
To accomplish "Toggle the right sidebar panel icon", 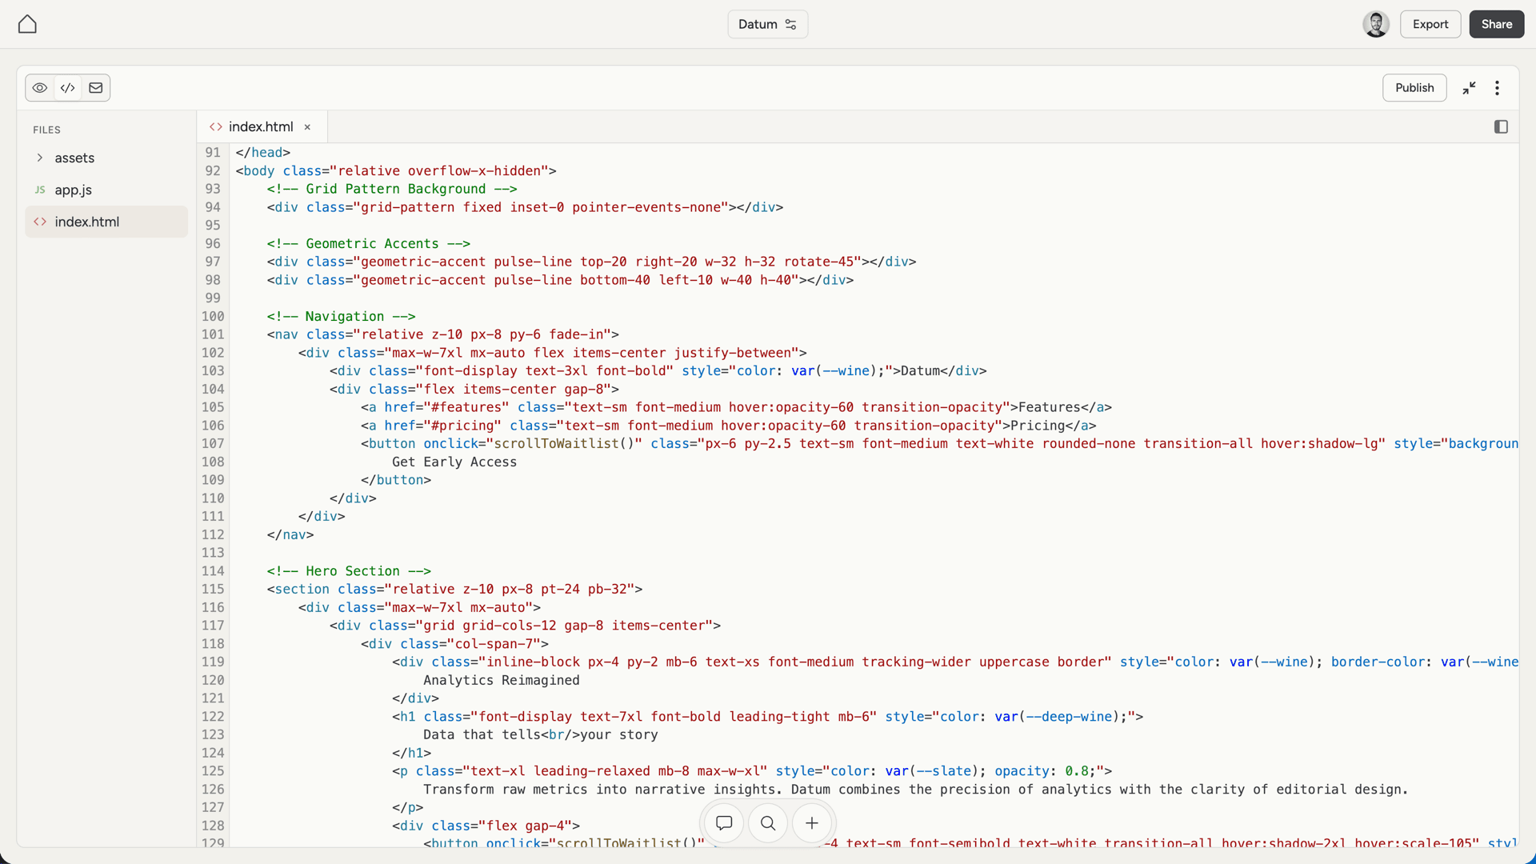I will pos(1501,126).
